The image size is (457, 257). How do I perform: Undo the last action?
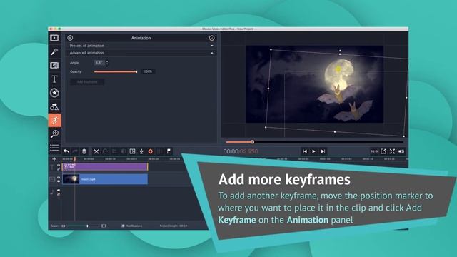pos(66,151)
